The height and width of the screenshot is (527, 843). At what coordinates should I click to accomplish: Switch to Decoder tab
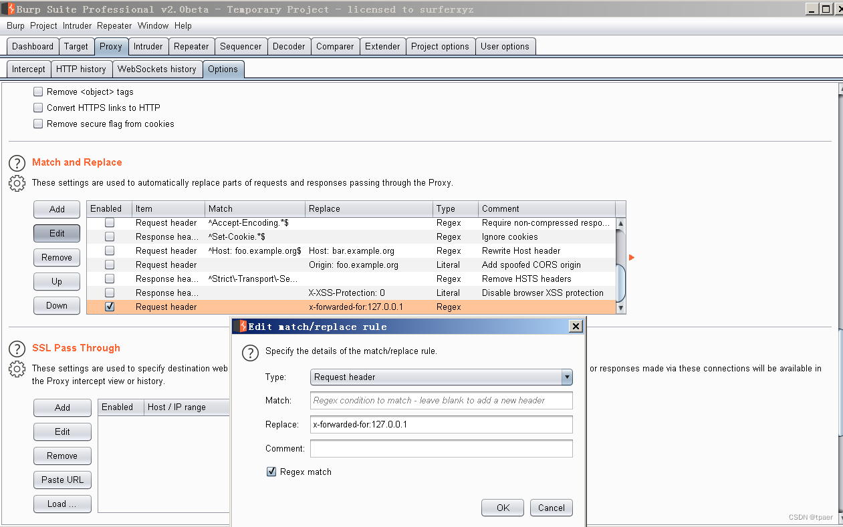coord(289,47)
